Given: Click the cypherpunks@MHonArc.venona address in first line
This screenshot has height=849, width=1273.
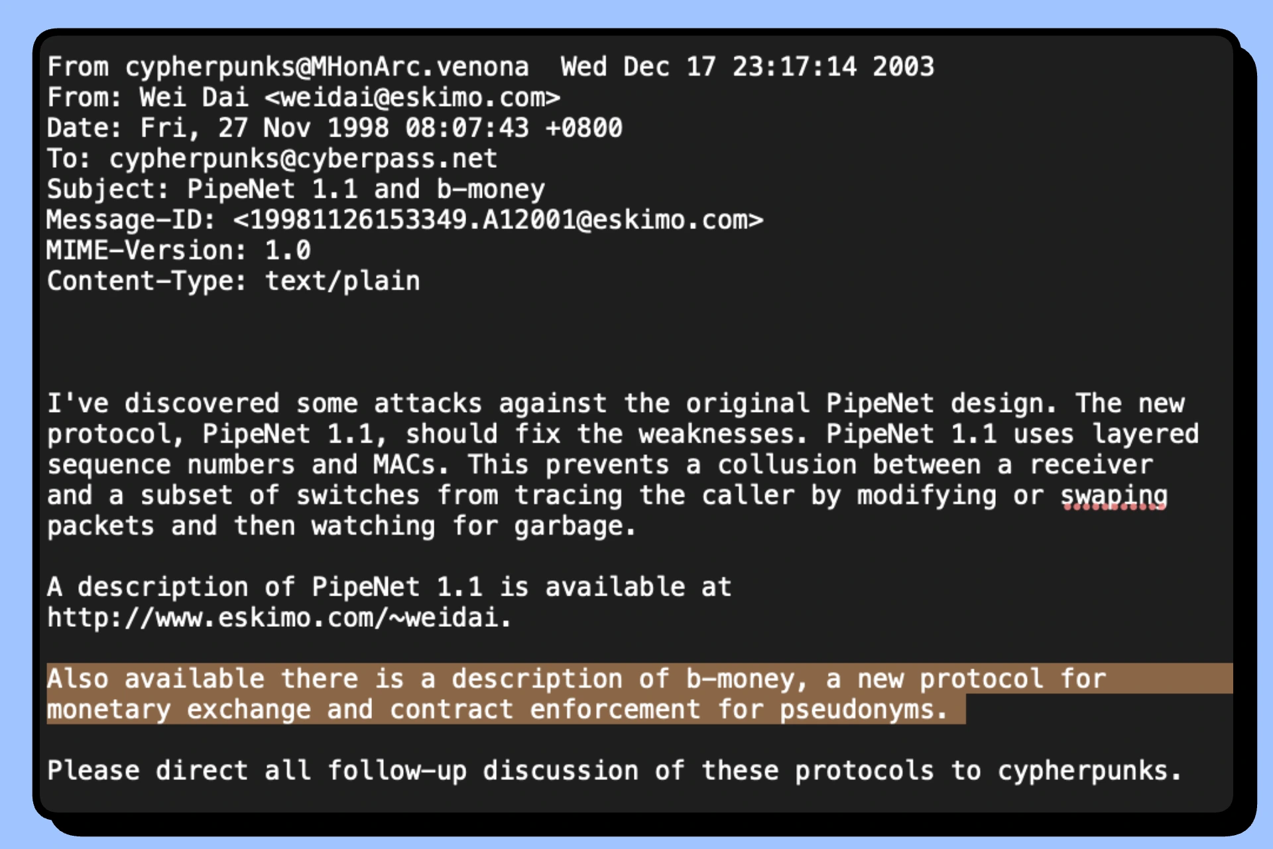Looking at the screenshot, I should click(327, 67).
